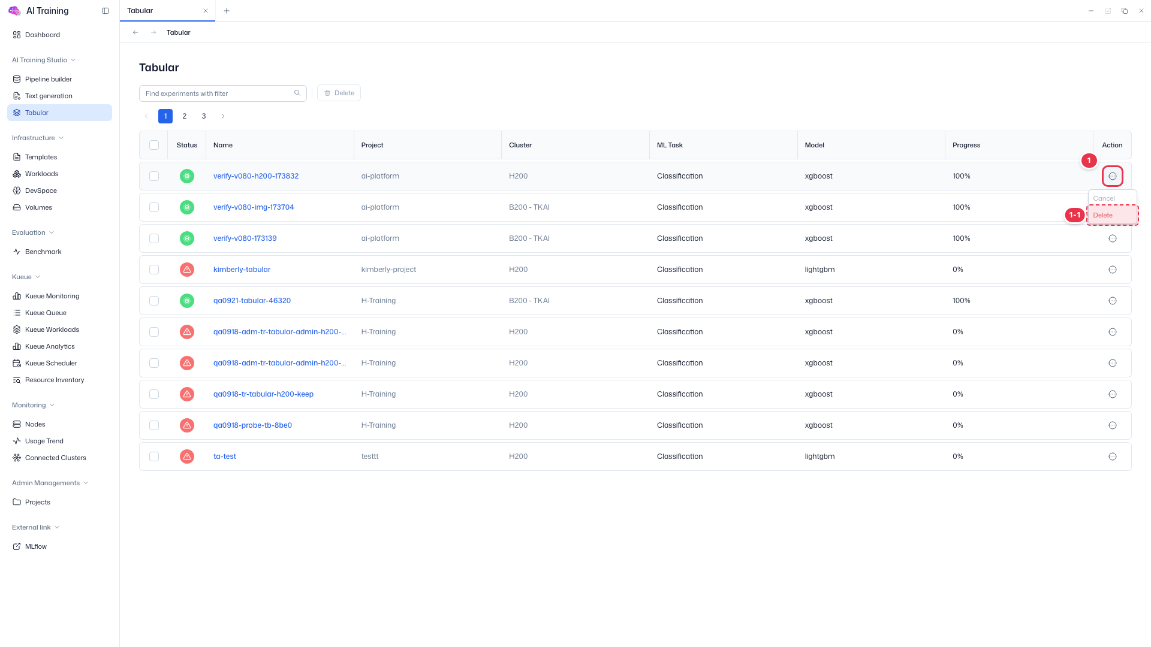Choose Cancel in the action dropdown menu

[1113, 198]
